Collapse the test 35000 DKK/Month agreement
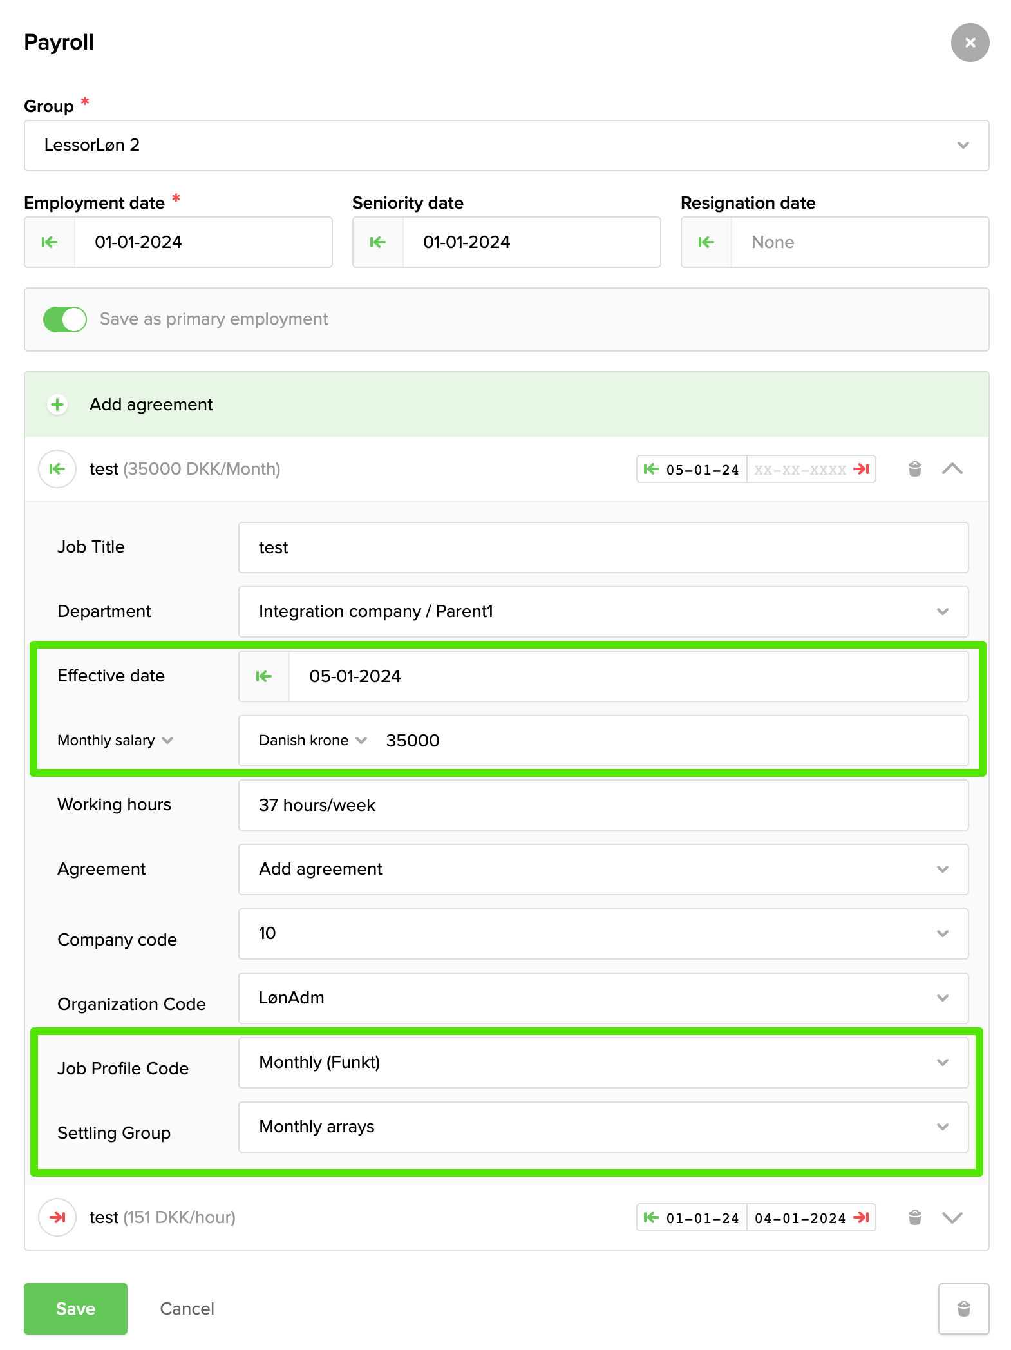The height and width of the screenshot is (1350, 1011). [x=952, y=469]
